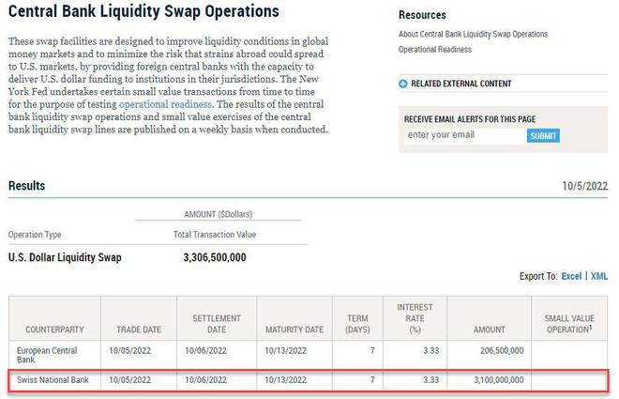Click the Maturity Date column header
This screenshot has height=399, width=619.
[x=294, y=330]
